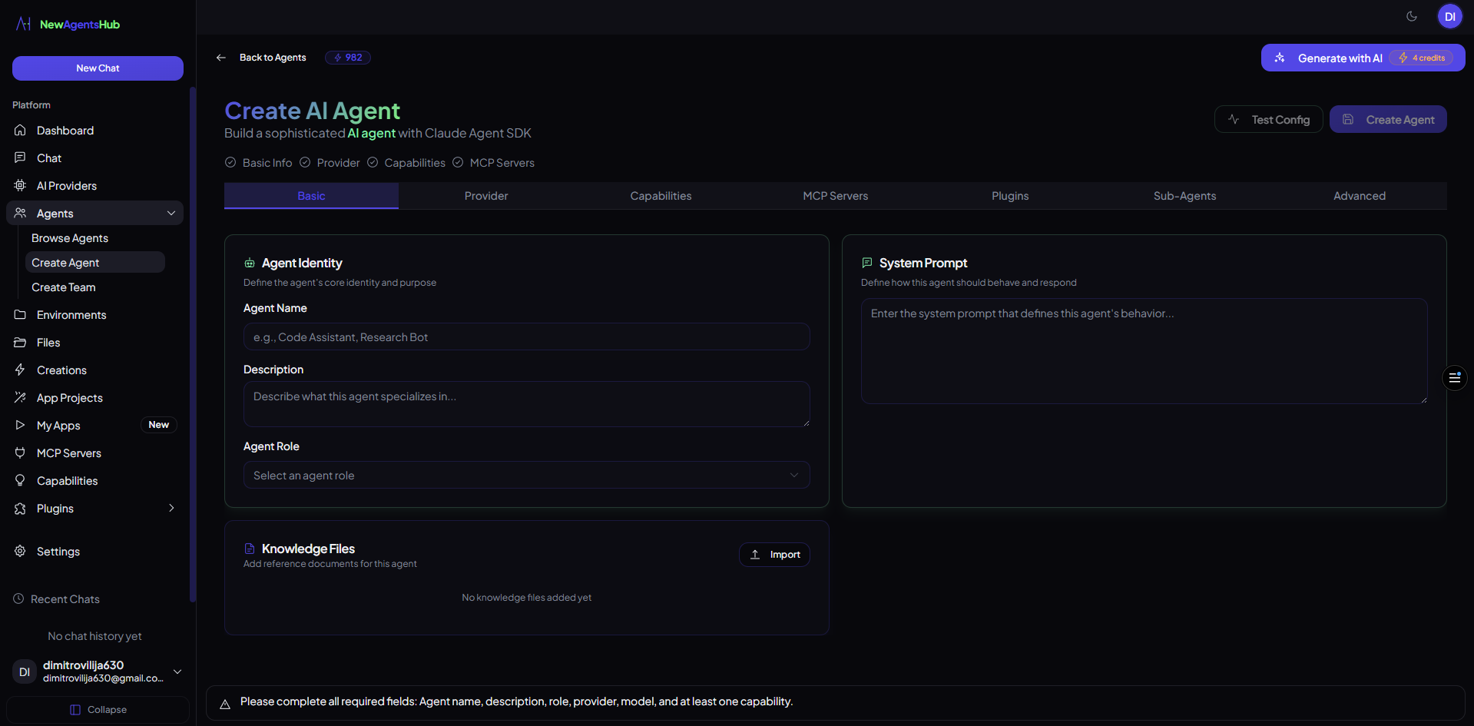Click the Provider check step

coord(330,163)
